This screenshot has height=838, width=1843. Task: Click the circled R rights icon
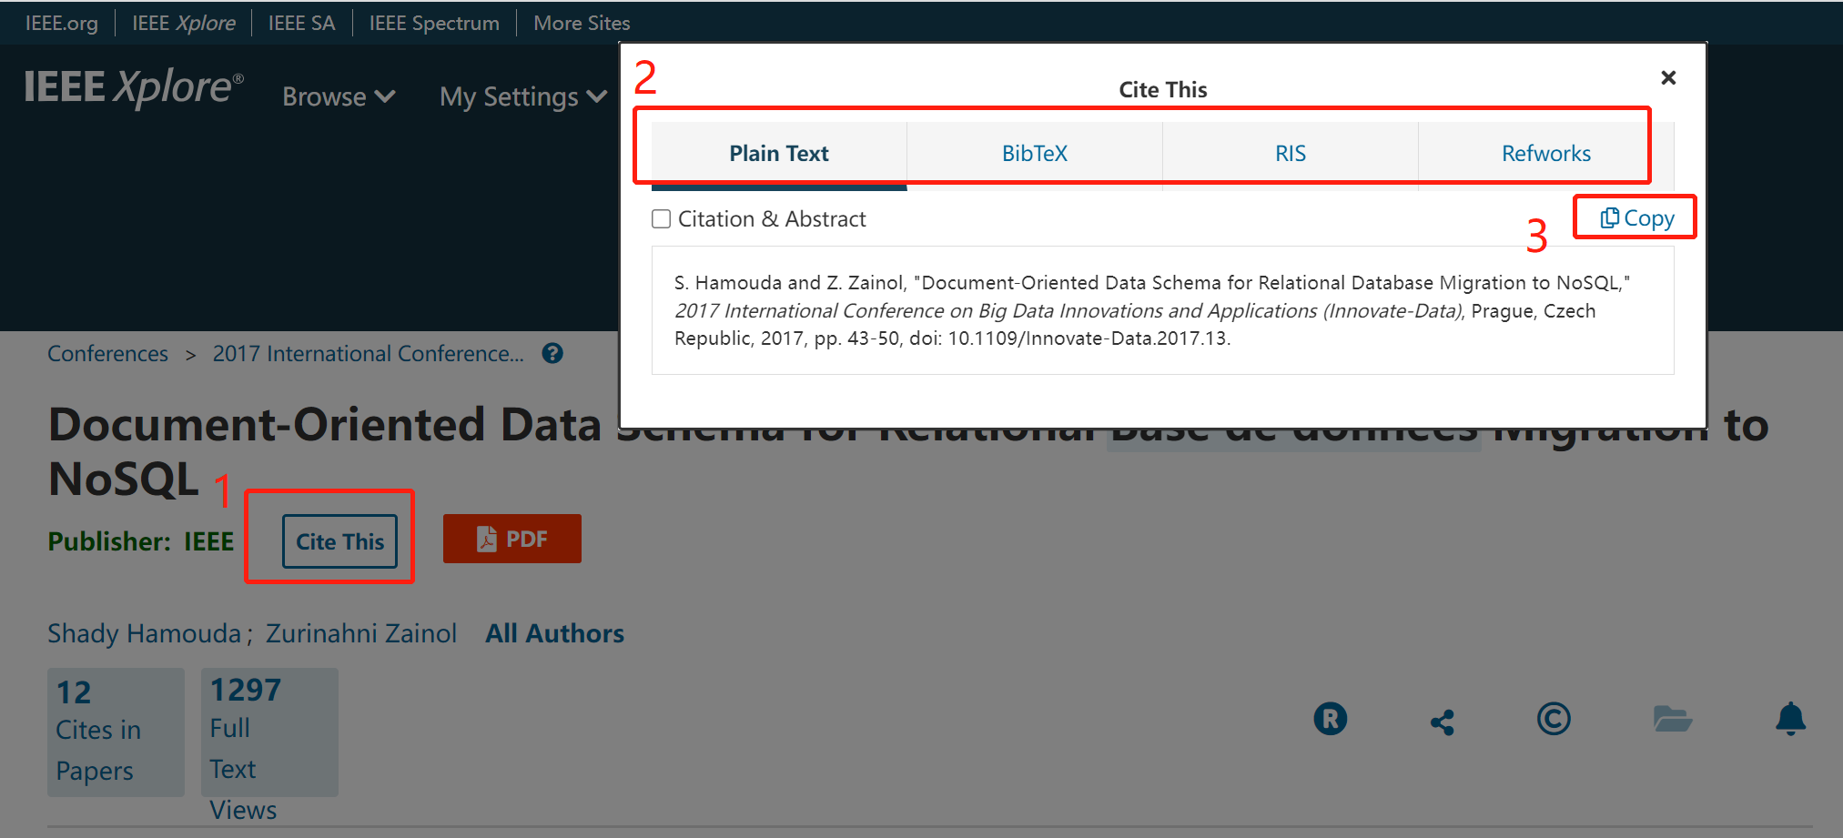click(x=1331, y=718)
